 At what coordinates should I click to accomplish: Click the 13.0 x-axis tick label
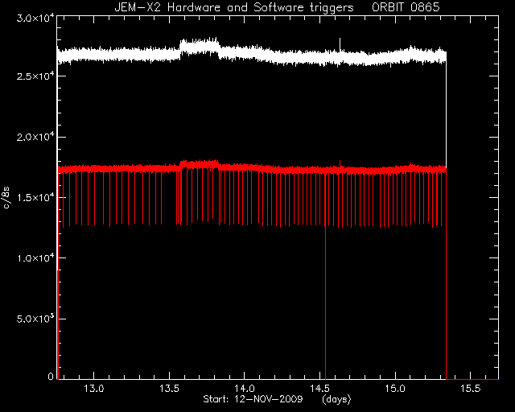pyautogui.click(x=93, y=389)
